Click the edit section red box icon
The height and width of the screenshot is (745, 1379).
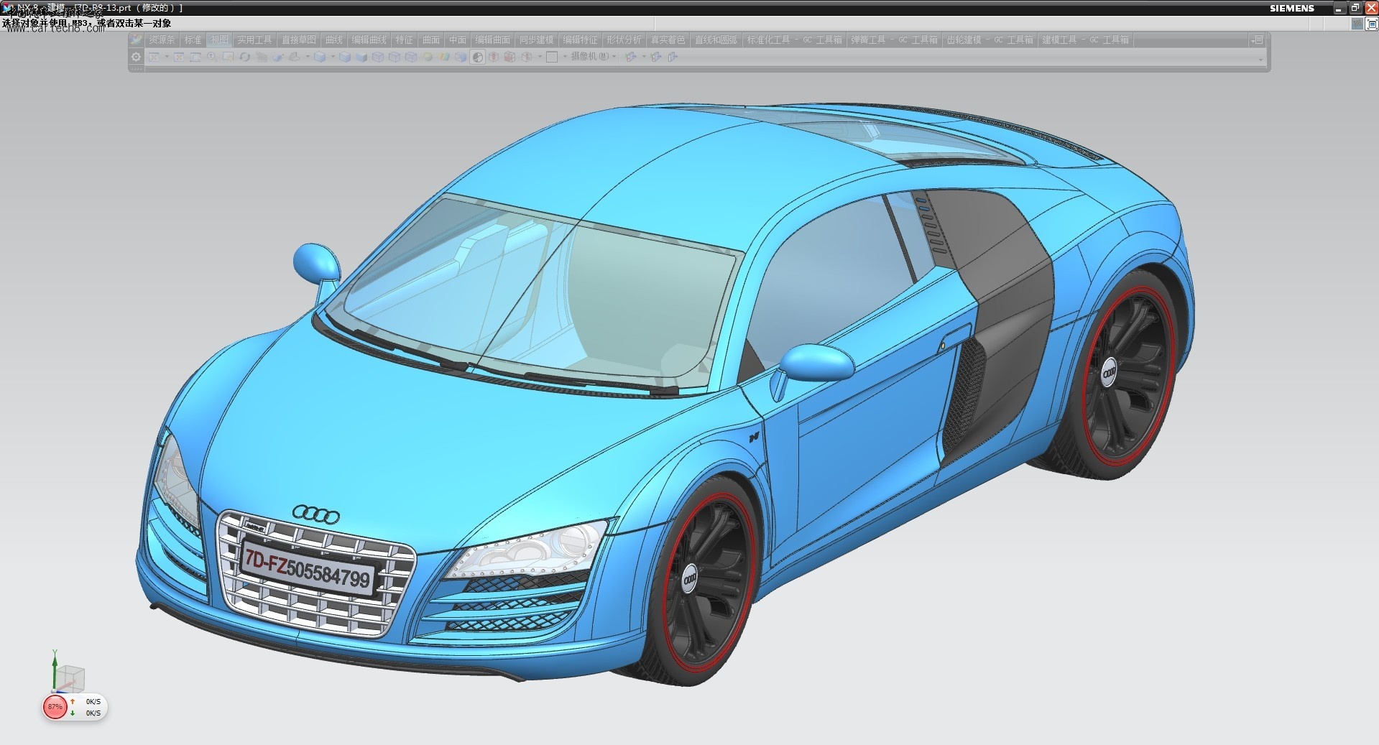tap(509, 57)
